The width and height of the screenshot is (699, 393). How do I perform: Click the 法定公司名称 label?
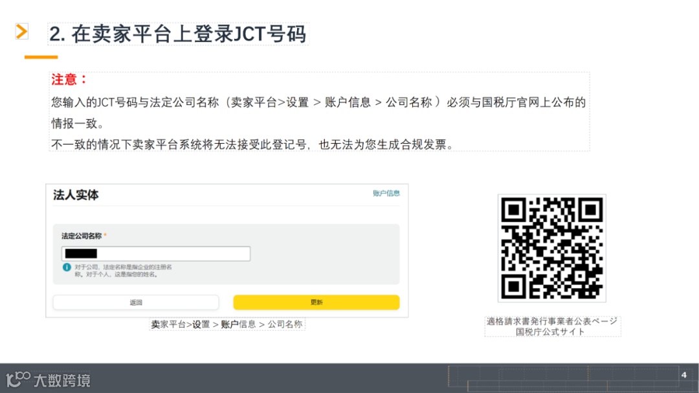(82, 236)
